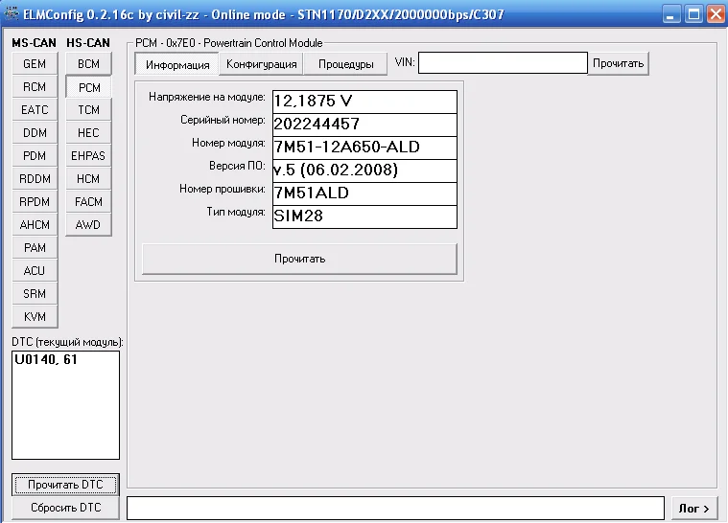This screenshot has width=728, height=523.
Task: Select the RDDM module button
Action: [35, 179]
